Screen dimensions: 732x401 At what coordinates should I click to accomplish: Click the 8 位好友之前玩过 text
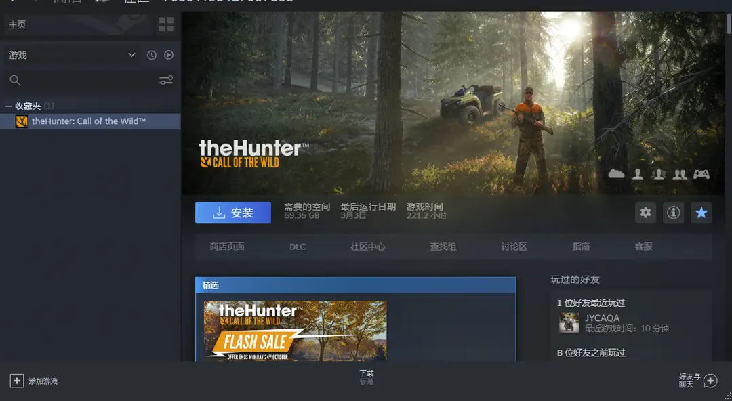coord(591,352)
